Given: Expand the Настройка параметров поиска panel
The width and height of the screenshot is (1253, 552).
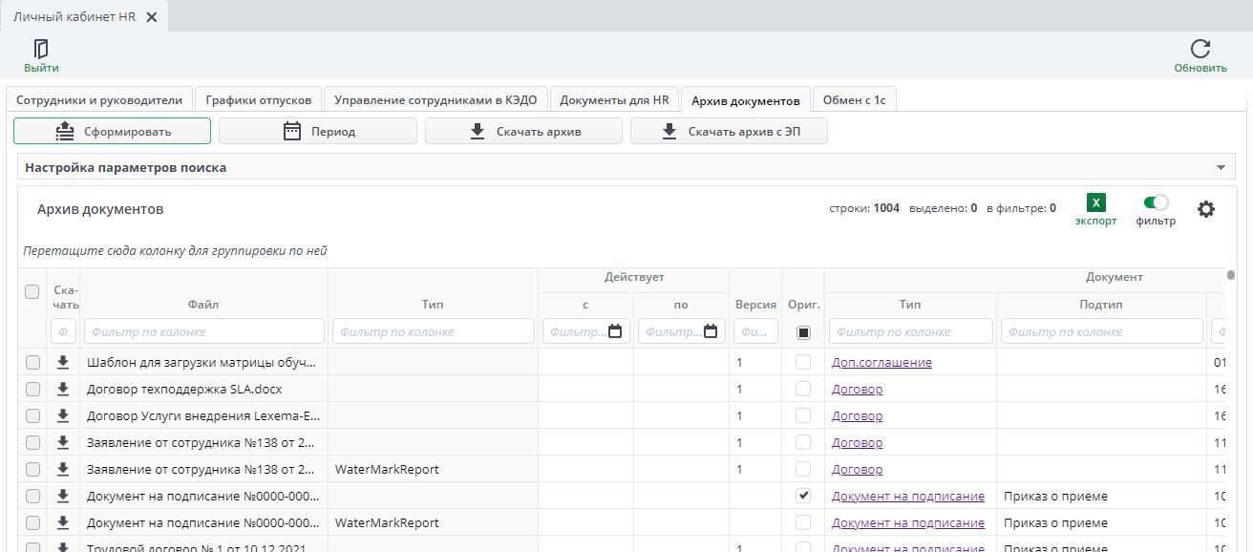Looking at the screenshot, I should [626, 167].
